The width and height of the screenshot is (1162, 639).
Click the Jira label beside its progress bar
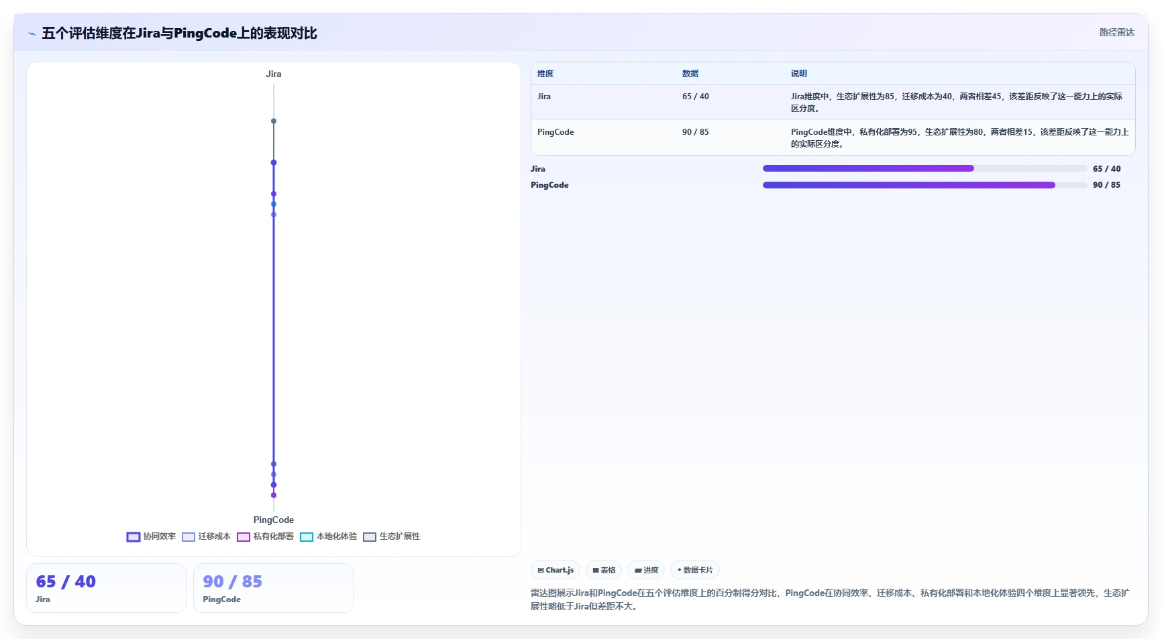tap(538, 169)
